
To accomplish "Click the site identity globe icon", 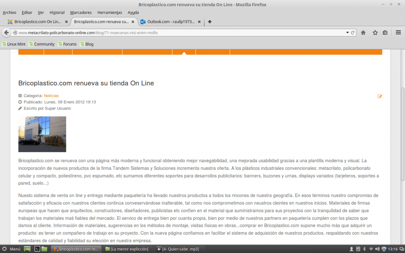I will click(15, 33).
